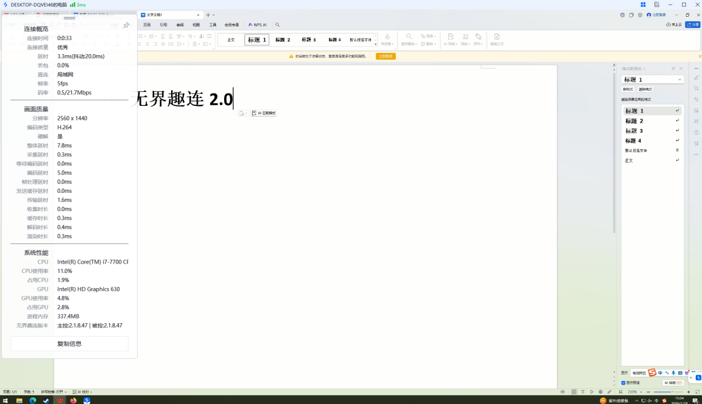Viewport: 702px width, 404px height.
Task: Switch to the 审阅 tab
Action: [x=180, y=25]
